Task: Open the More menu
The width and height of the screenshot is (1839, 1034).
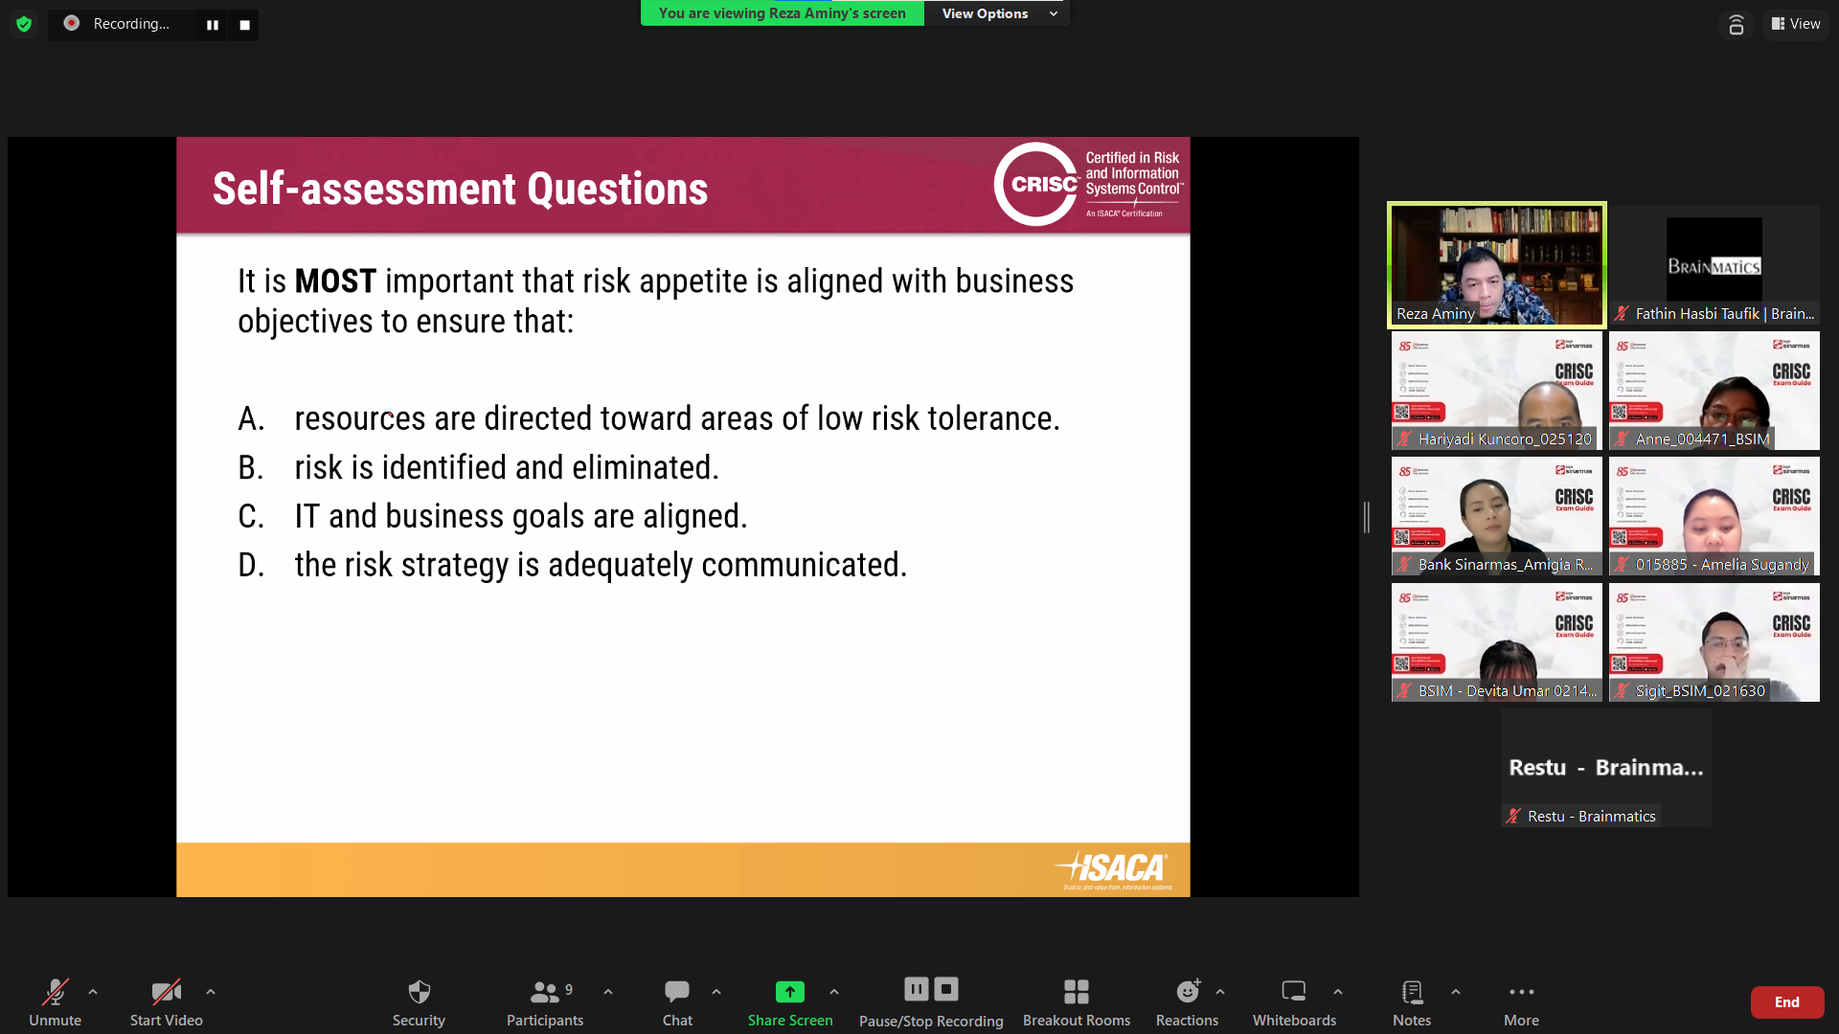Action: click(x=1521, y=1000)
